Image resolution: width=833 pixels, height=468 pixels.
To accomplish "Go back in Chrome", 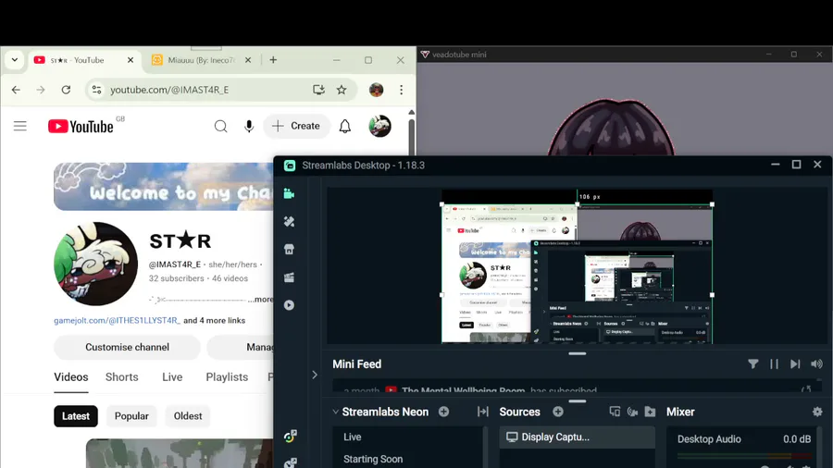I will click(16, 90).
